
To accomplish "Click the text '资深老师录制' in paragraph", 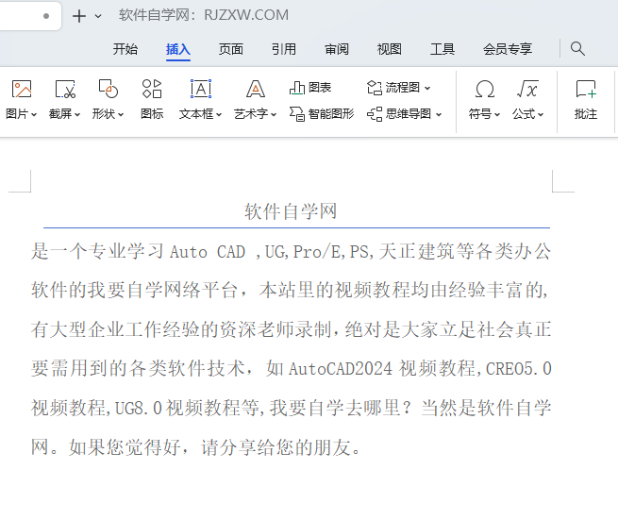I will coord(276,329).
